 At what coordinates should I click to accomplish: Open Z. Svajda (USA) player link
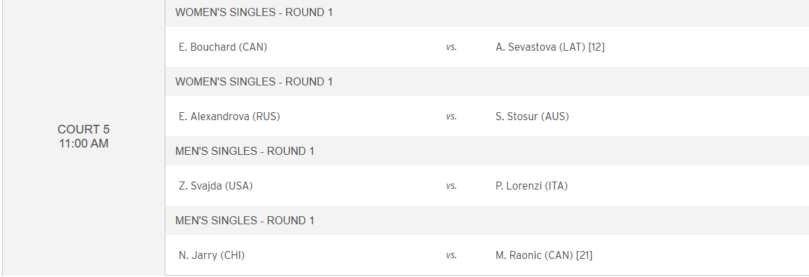click(x=215, y=186)
